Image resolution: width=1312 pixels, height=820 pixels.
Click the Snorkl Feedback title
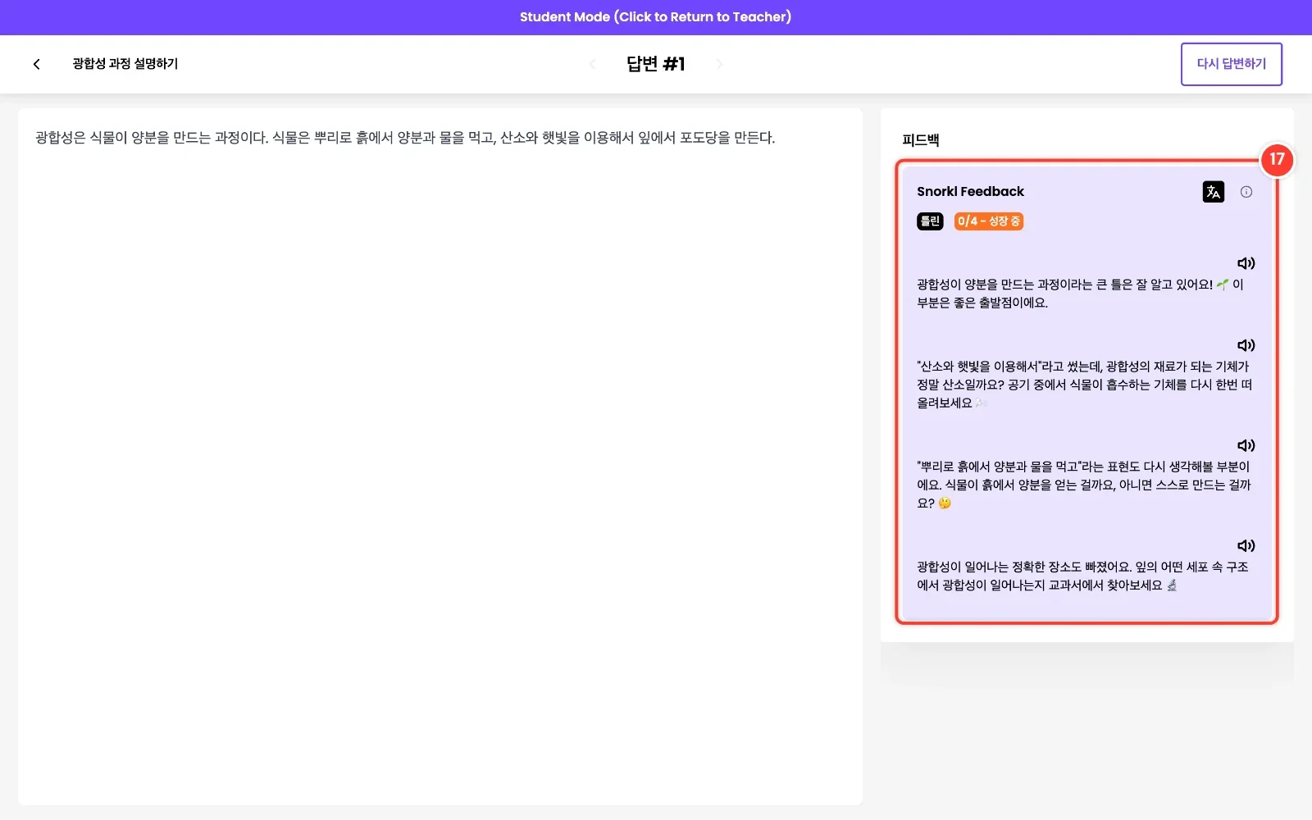point(970,192)
